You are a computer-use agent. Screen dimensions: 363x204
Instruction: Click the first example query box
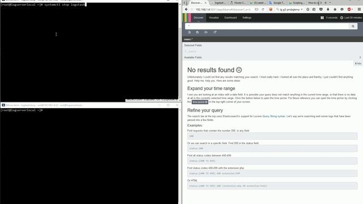click(272, 136)
